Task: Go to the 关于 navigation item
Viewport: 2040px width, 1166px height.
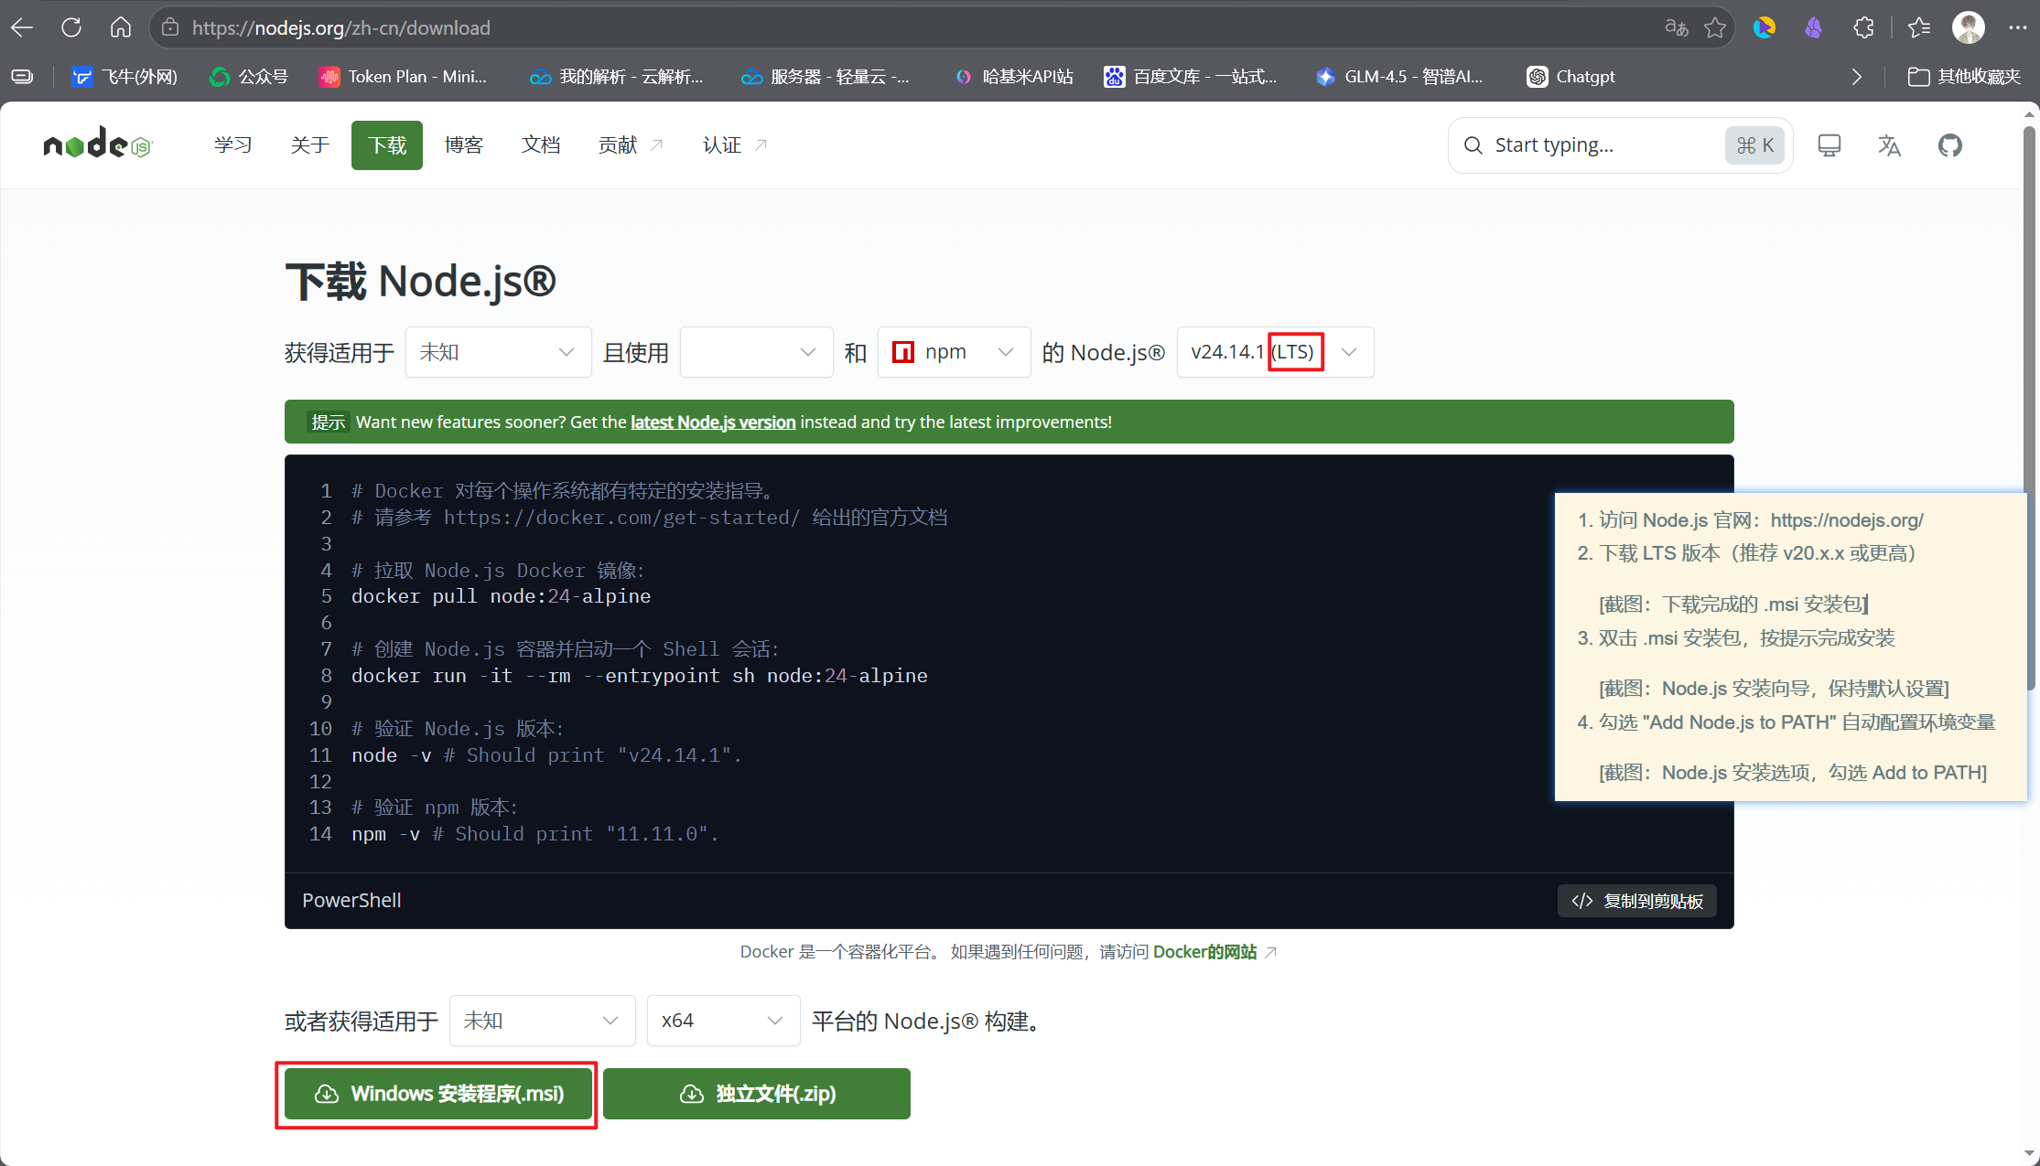Action: [x=310, y=145]
